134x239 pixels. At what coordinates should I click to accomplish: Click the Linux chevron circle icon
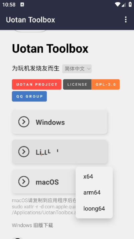pos(24,152)
